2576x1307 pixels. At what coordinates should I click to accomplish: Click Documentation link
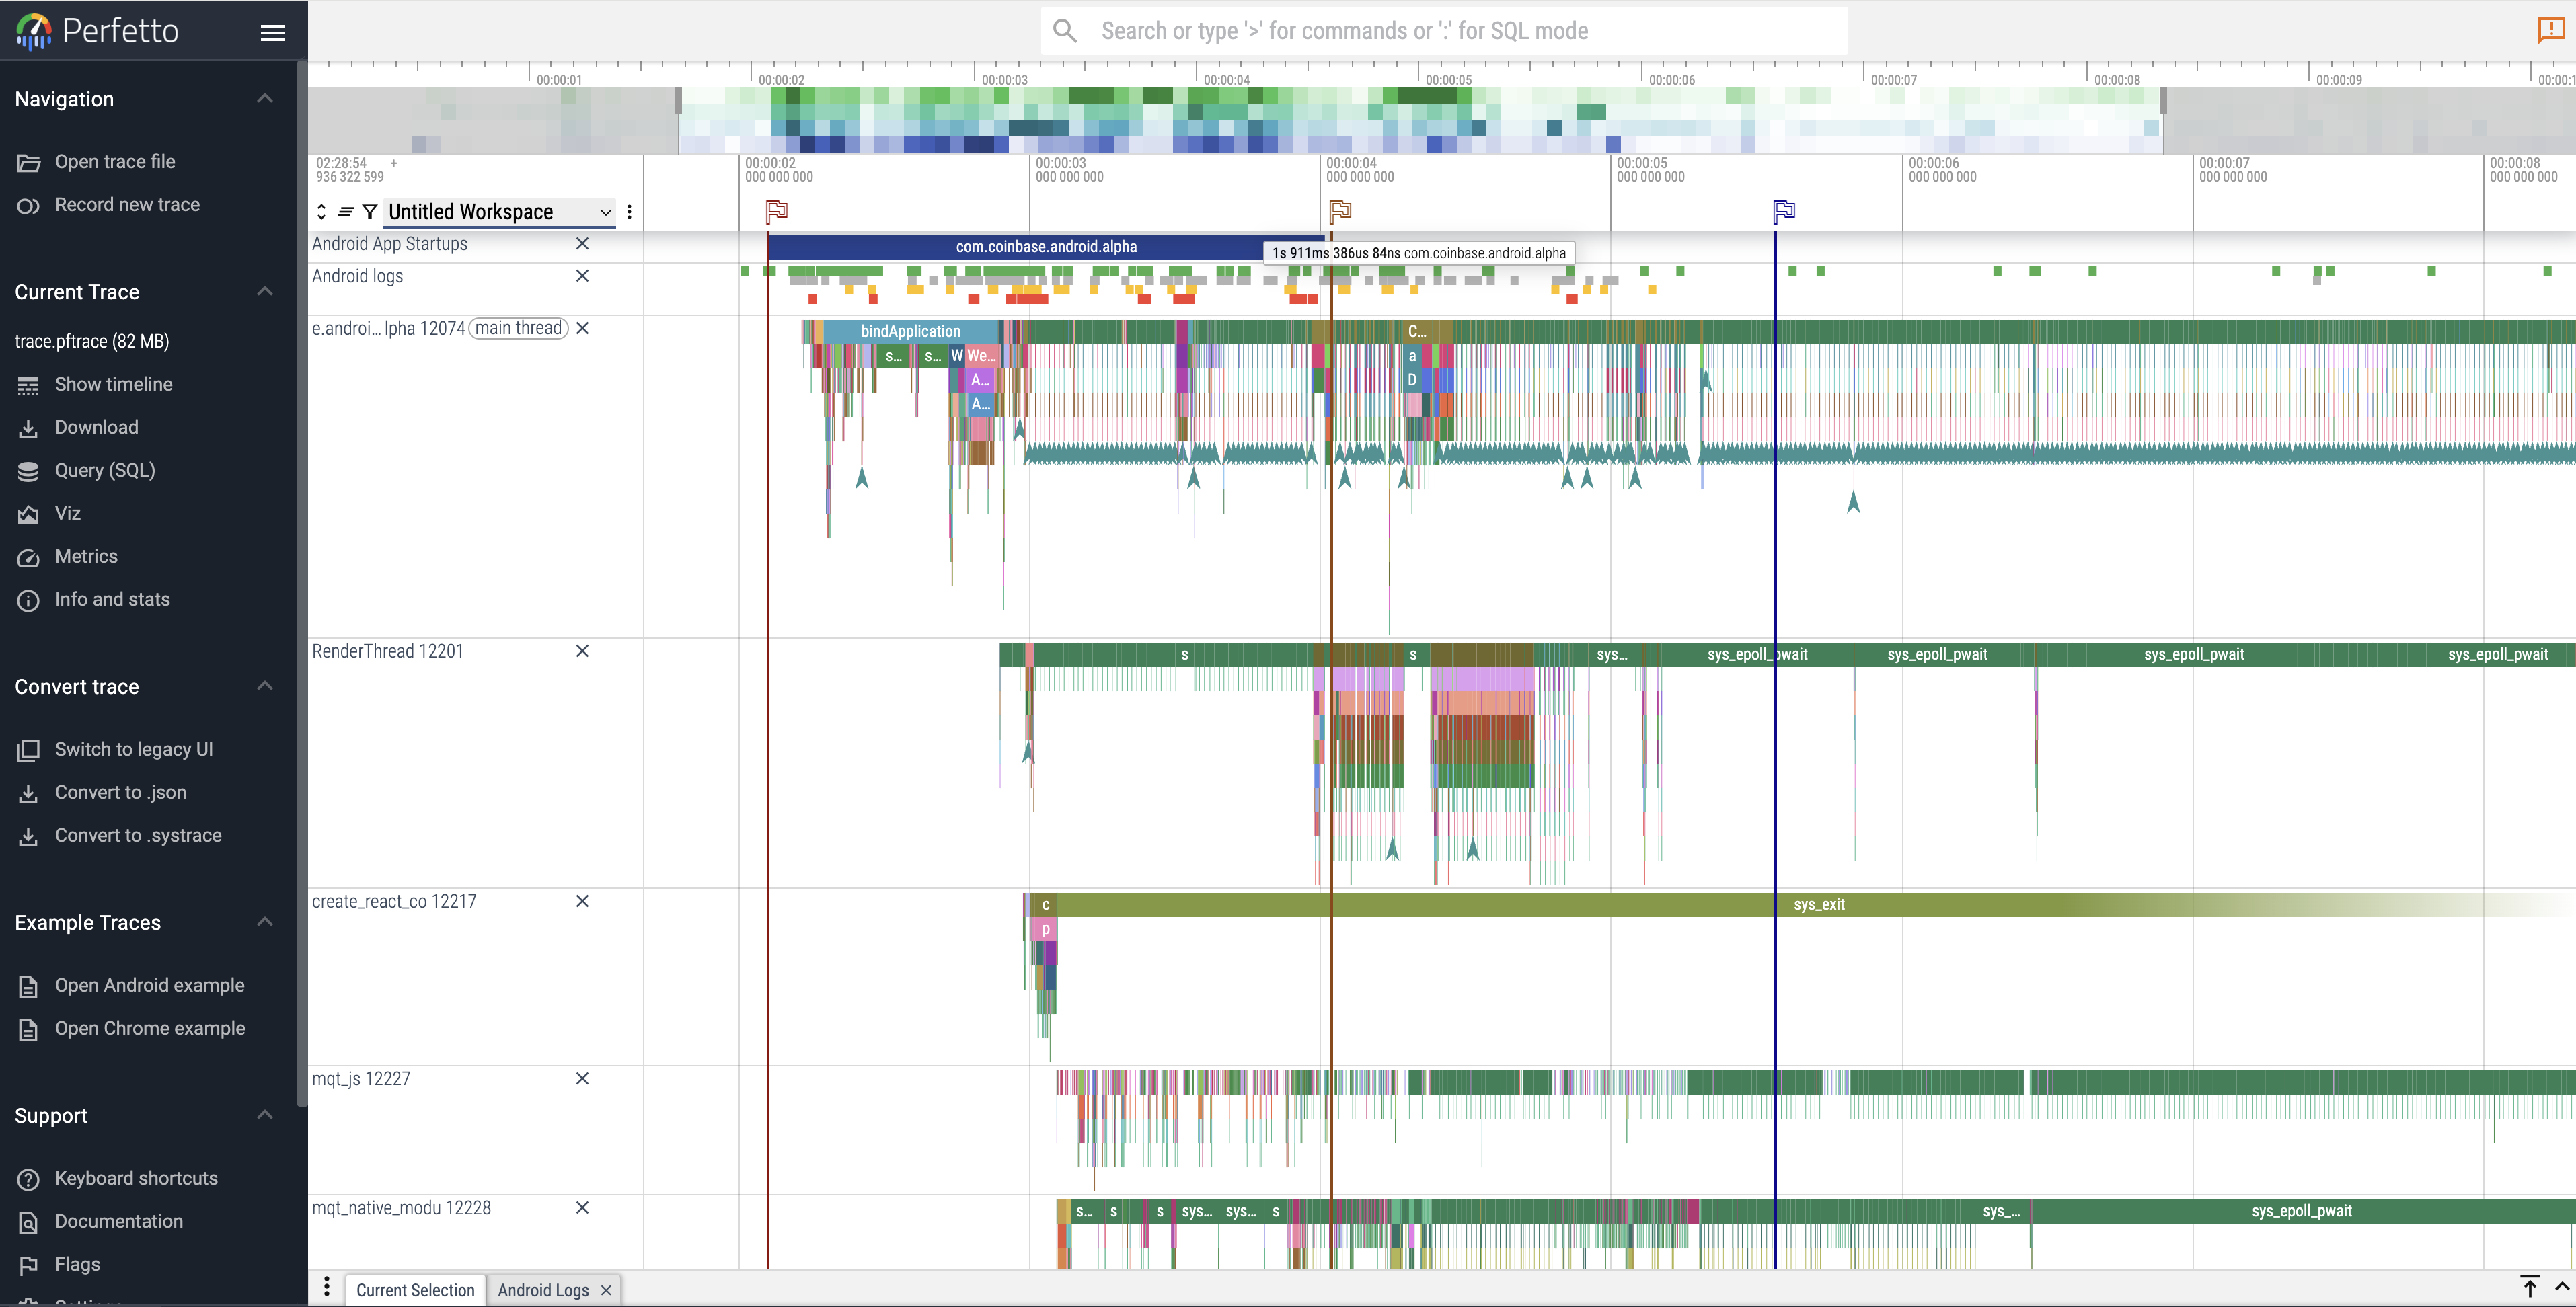(x=119, y=1221)
